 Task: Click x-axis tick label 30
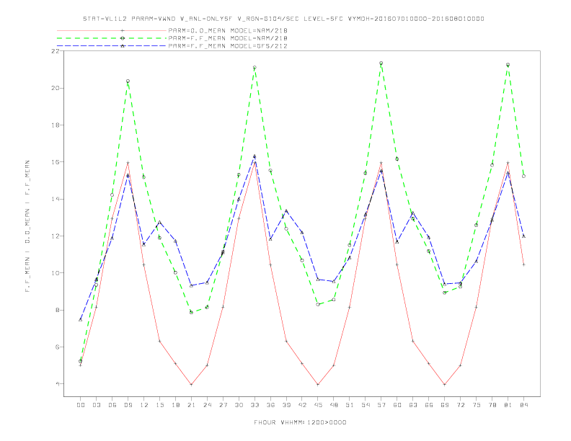[239, 405]
